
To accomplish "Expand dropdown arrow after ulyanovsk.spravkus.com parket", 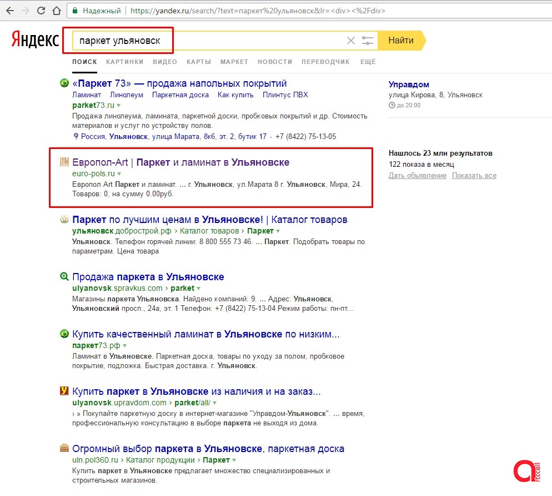I will (x=199, y=289).
